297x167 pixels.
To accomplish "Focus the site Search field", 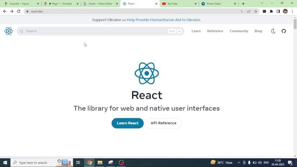I will [x=100, y=31].
